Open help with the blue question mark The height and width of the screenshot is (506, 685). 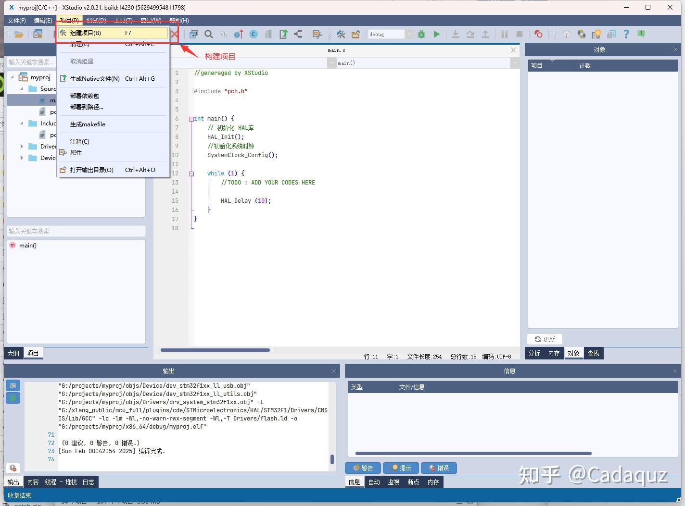click(626, 34)
